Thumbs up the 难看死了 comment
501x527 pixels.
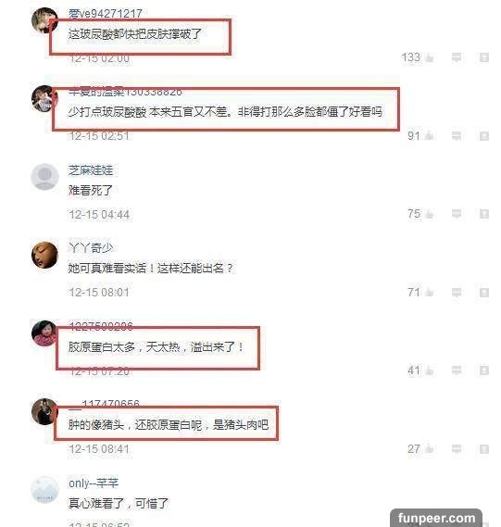429,214
